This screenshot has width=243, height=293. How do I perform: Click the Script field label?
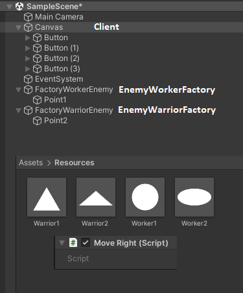[78, 259]
